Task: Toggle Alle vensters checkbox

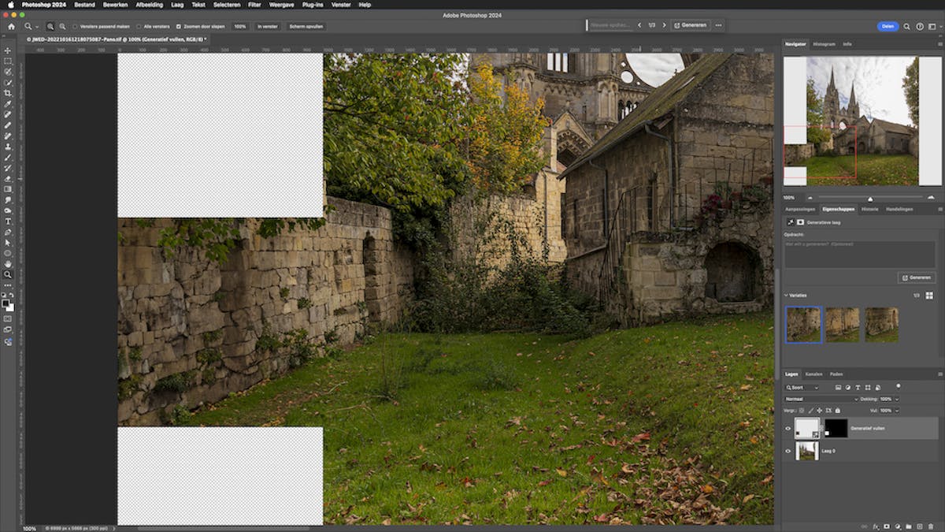Action: point(139,26)
